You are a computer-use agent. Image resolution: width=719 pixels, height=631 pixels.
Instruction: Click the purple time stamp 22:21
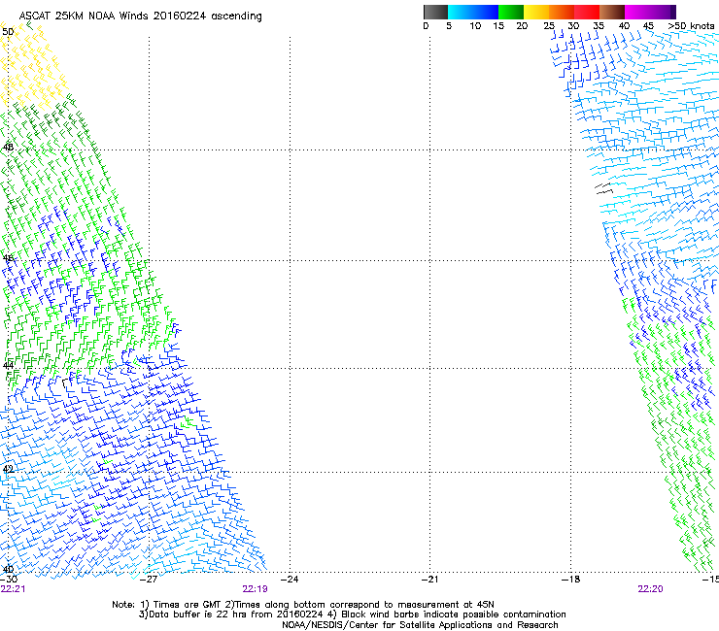pos(13,589)
